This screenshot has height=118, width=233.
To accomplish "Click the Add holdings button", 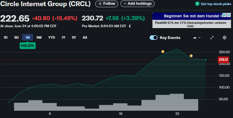I will point(138,4).
